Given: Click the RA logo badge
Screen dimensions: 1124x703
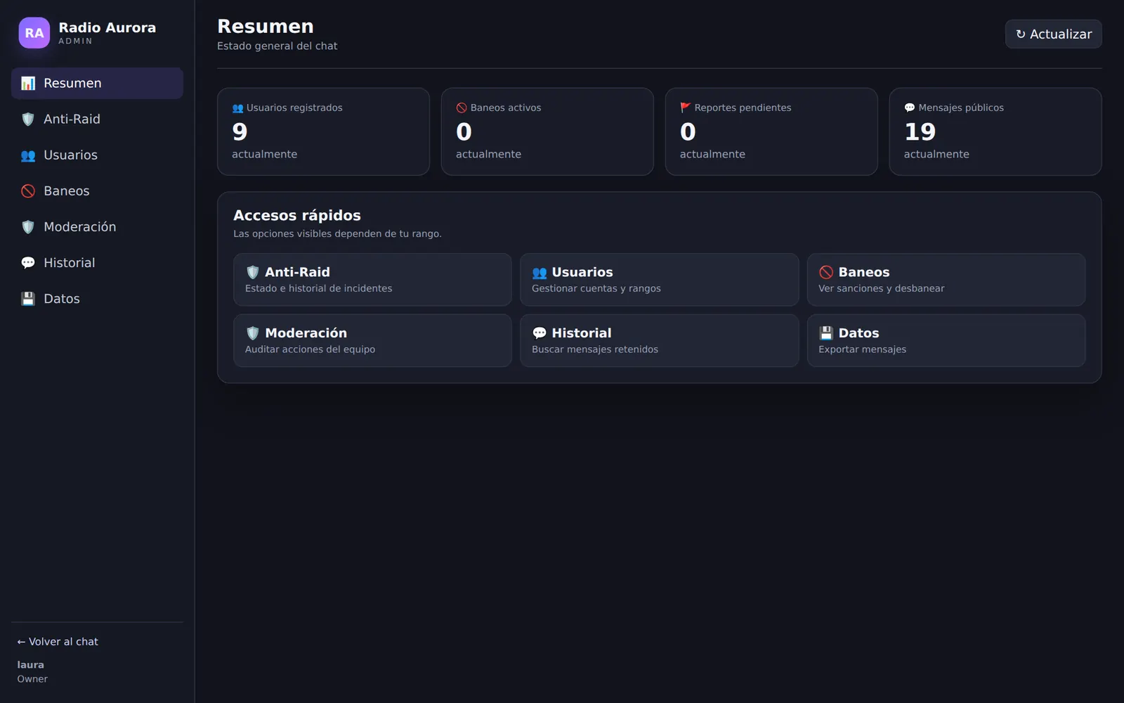Looking at the screenshot, I should click(x=34, y=33).
